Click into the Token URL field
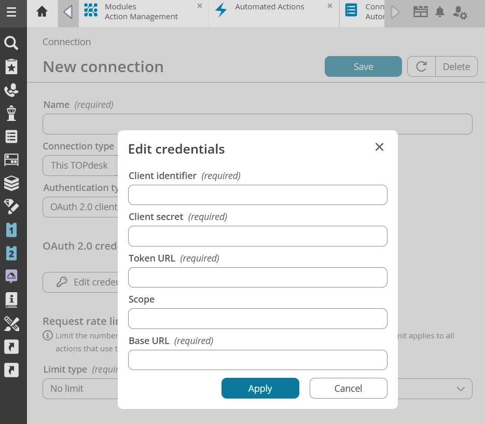The width and height of the screenshot is (485, 424). point(258,277)
